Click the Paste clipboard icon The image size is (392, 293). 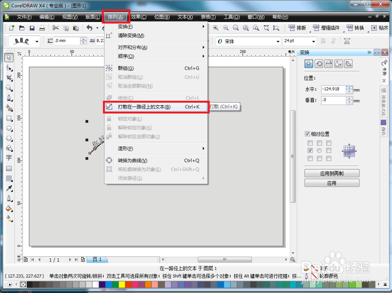76,28
